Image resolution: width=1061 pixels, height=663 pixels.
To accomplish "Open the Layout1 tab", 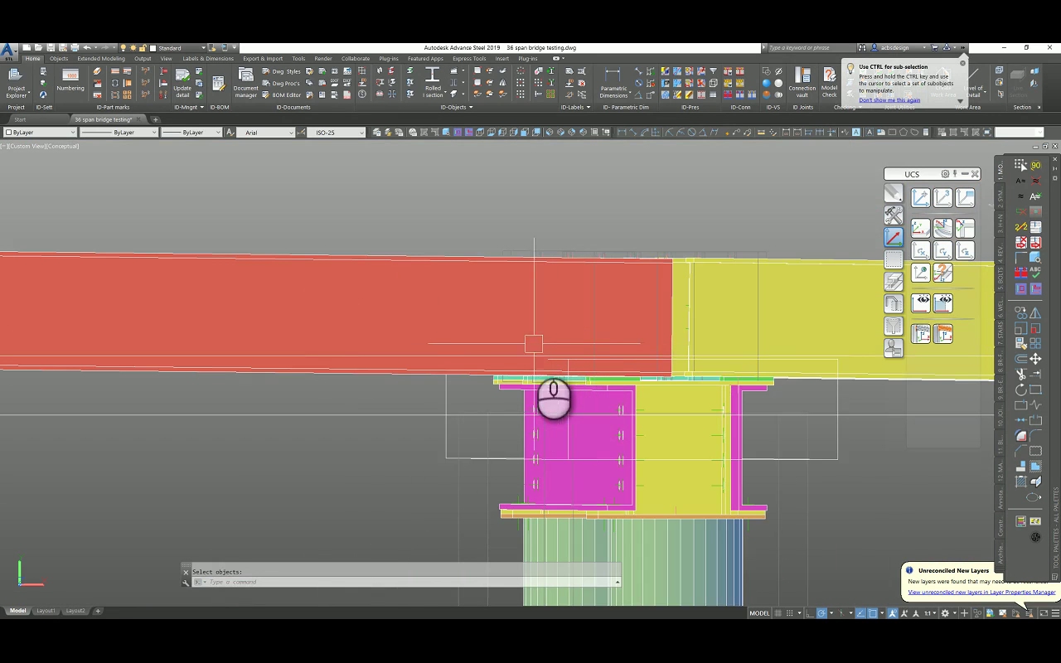I will (46, 611).
